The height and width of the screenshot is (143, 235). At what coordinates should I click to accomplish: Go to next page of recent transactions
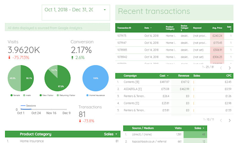pyautogui.click(x=229, y=68)
